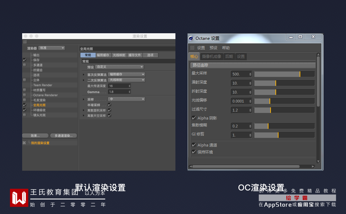Toggle the 离散面积采样 checkbox
This screenshot has width=346, height=214.
point(109,110)
